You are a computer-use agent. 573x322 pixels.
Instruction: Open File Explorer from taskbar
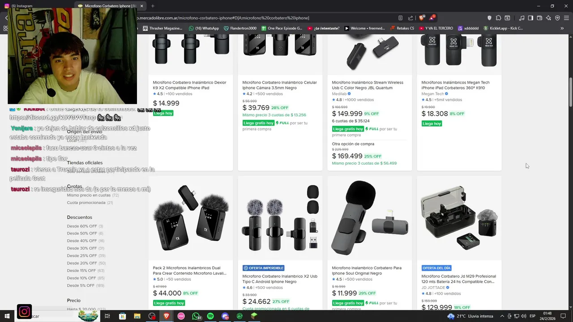(x=137, y=316)
